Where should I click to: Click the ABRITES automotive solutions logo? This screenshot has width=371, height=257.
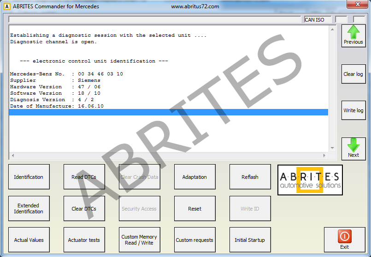tap(310, 180)
